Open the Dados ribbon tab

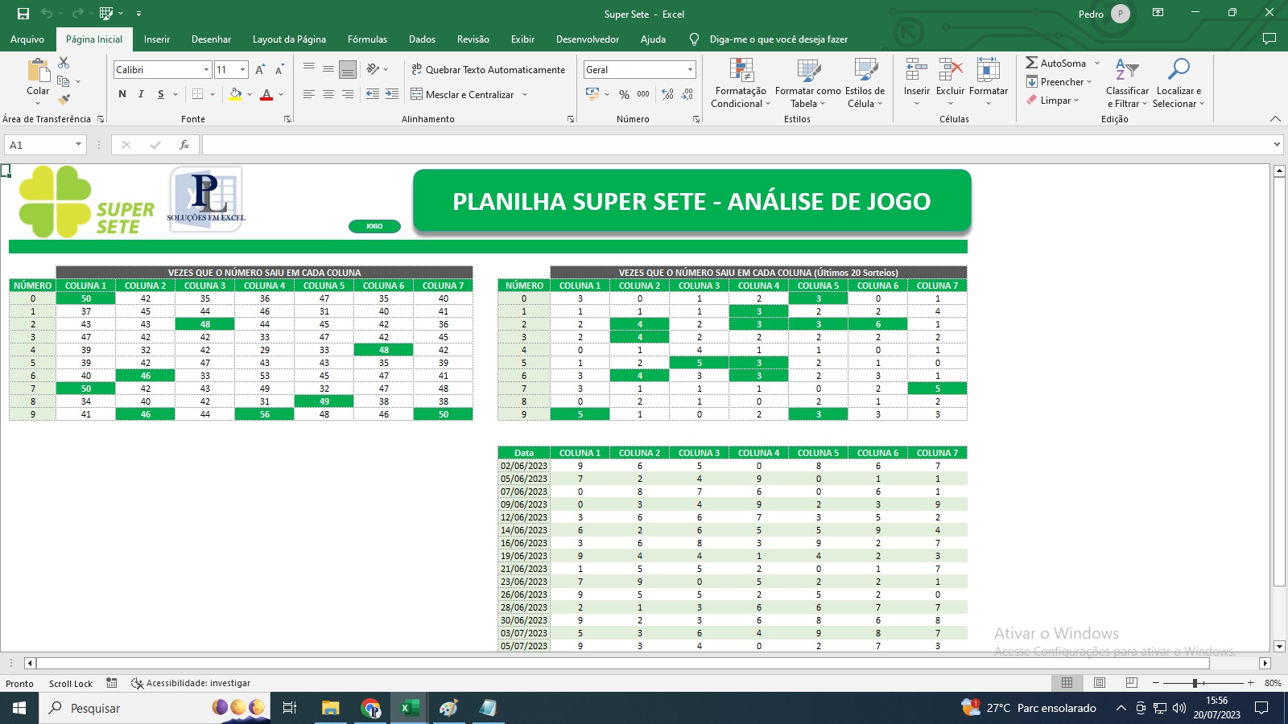coord(422,39)
